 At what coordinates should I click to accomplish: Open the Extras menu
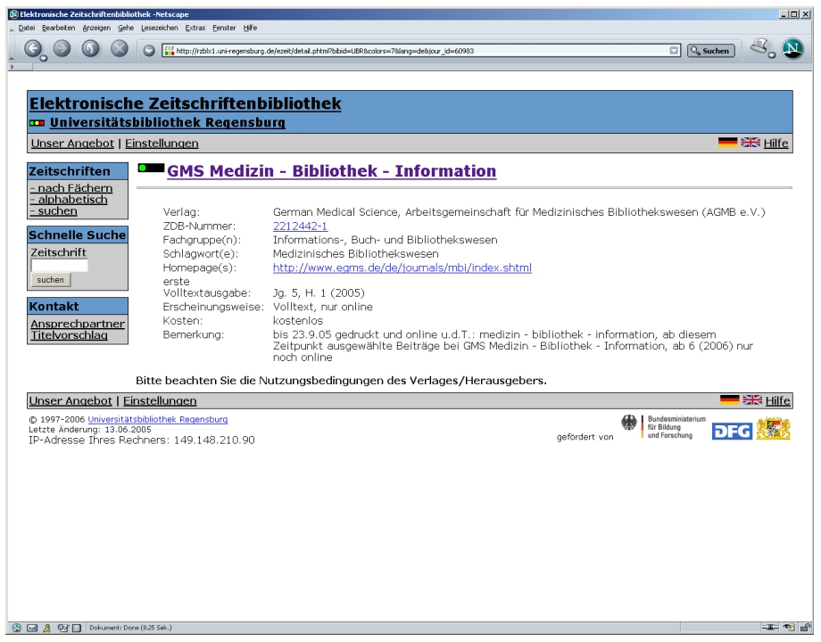click(195, 27)
